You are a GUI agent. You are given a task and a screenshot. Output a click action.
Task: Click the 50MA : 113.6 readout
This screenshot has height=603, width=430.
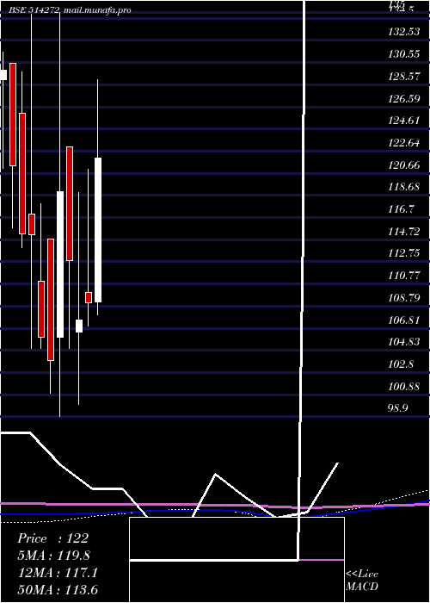pos(58,590)
